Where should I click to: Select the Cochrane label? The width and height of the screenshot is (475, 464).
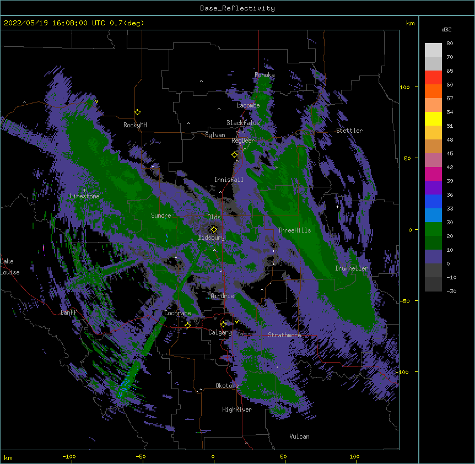tap(177, 313)
